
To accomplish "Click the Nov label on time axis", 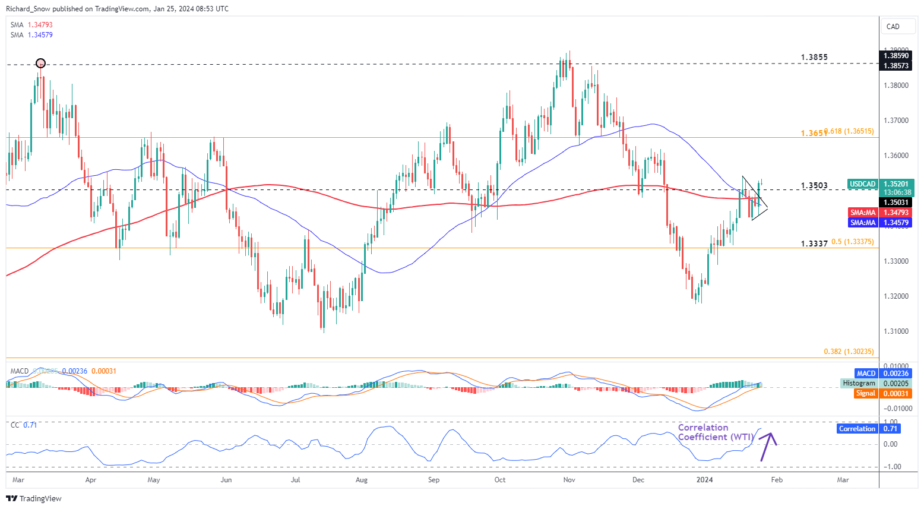I will coord(569,480).
